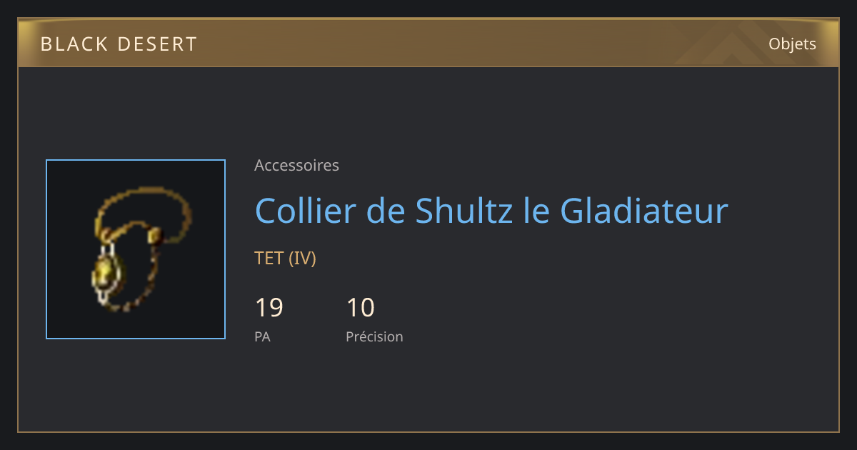Open Collier de Shultz le Gladiateur title
The width and height of the screenshot is (857, 450).
(491, 211)
